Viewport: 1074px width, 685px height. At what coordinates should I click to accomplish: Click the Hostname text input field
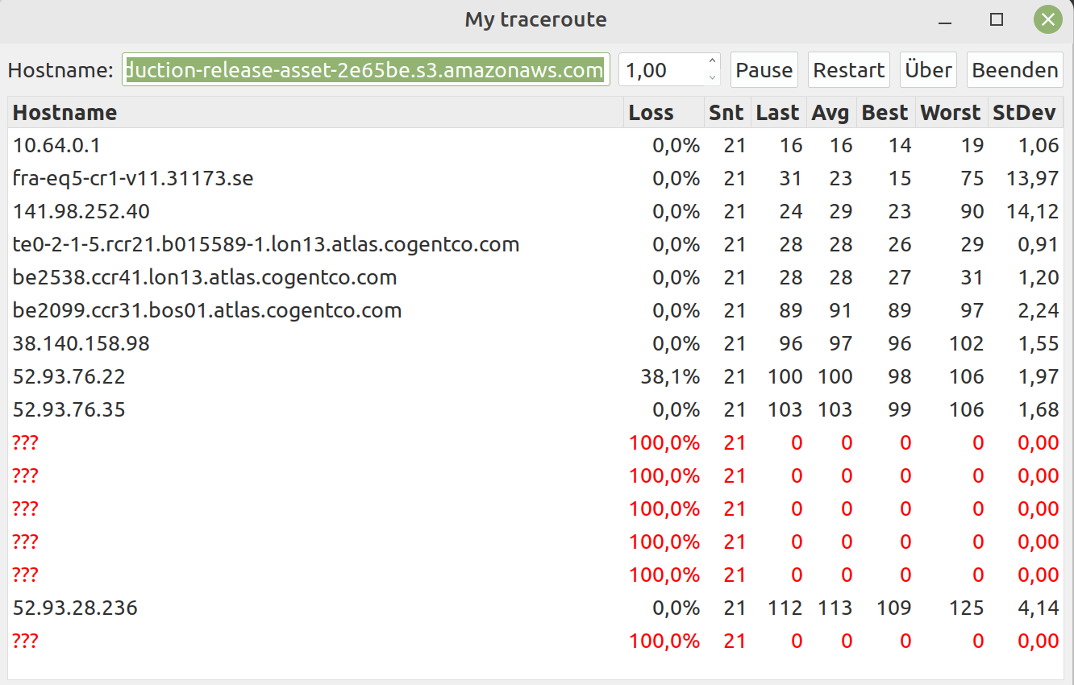(365, 70)
